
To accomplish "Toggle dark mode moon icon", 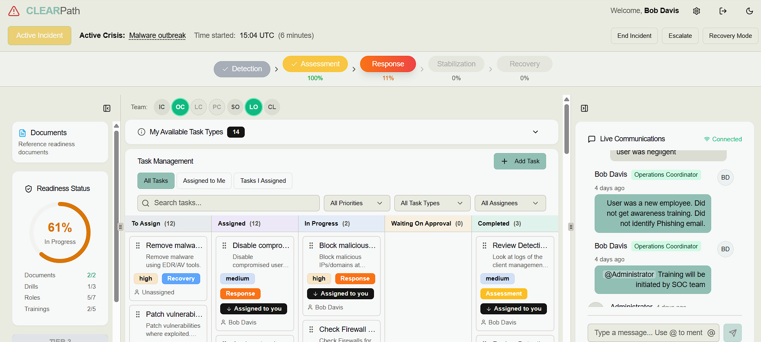I will 750,11.
